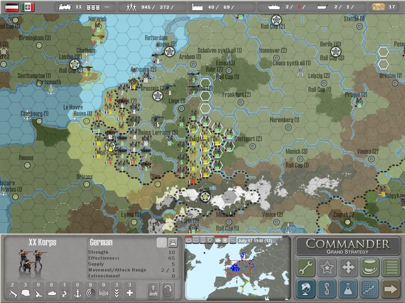The height and width of the screenshot is (303, 405).
Task: Click the Munich (3) city marker
Action: pos(300,159)
